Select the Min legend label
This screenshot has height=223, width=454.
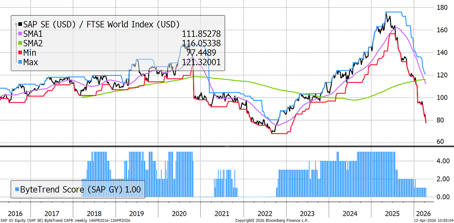tap(30, 53)
